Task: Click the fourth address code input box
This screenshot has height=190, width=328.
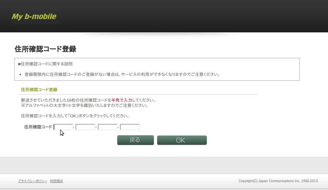Action: click(x=129, y=127)
